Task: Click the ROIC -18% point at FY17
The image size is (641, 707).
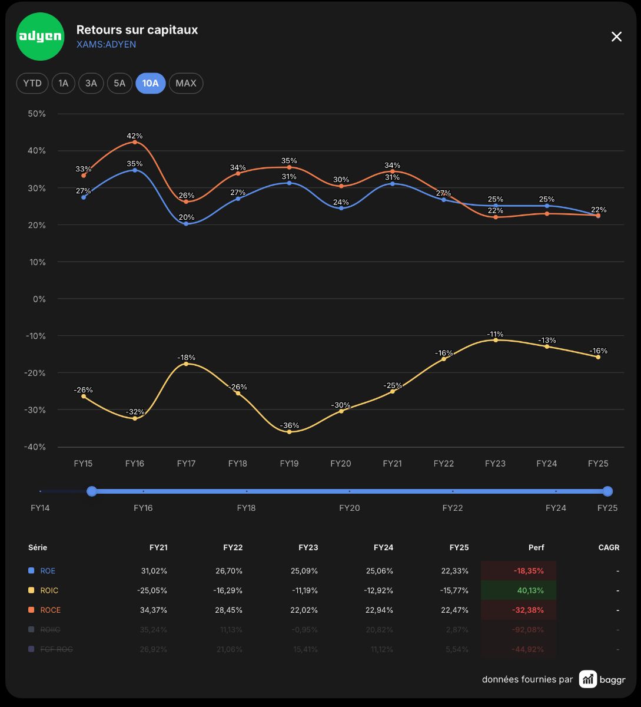Action: tap(187, 364)
